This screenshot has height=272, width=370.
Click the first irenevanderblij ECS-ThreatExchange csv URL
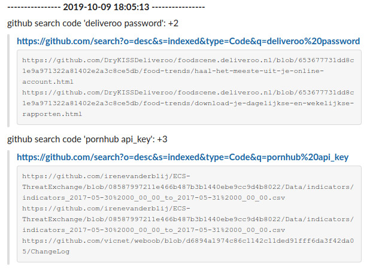[x=188, y=187]
